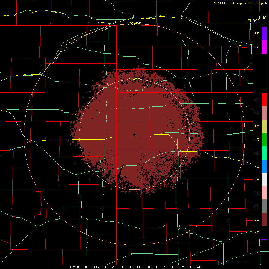The image size is (269, 269).
Task: Click the HA red legend swatch
Action: coord(264,100)
